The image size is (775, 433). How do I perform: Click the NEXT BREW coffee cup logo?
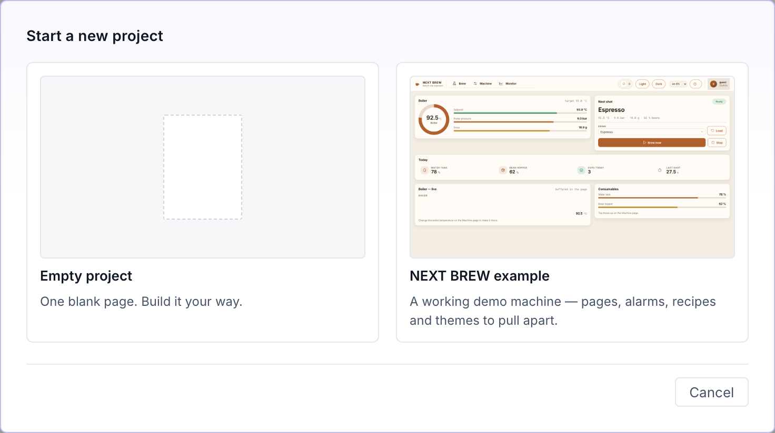tap(418, 84)
